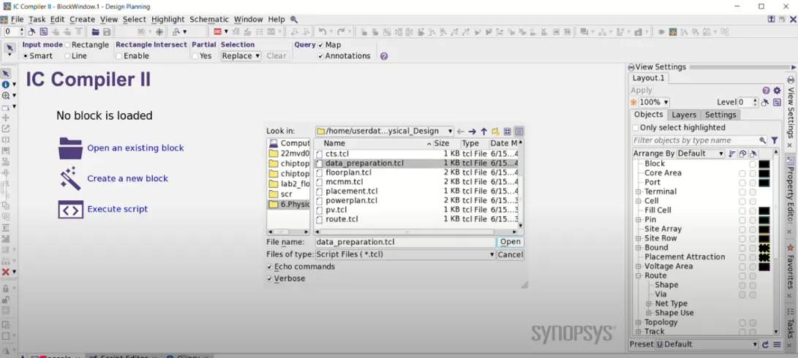Select Rectangle input mode
The height and width of the screenshot is (358, 798).
68,45
